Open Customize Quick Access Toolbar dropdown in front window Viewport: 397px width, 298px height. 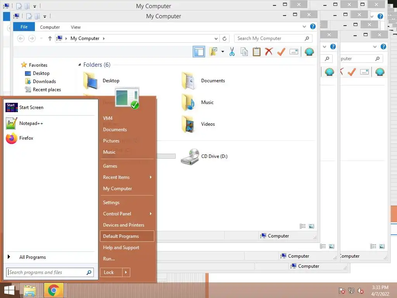tap(45, 17)
